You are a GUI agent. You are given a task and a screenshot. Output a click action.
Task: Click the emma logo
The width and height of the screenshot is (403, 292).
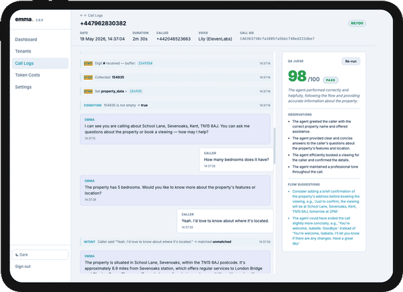(x=24, y=19)
